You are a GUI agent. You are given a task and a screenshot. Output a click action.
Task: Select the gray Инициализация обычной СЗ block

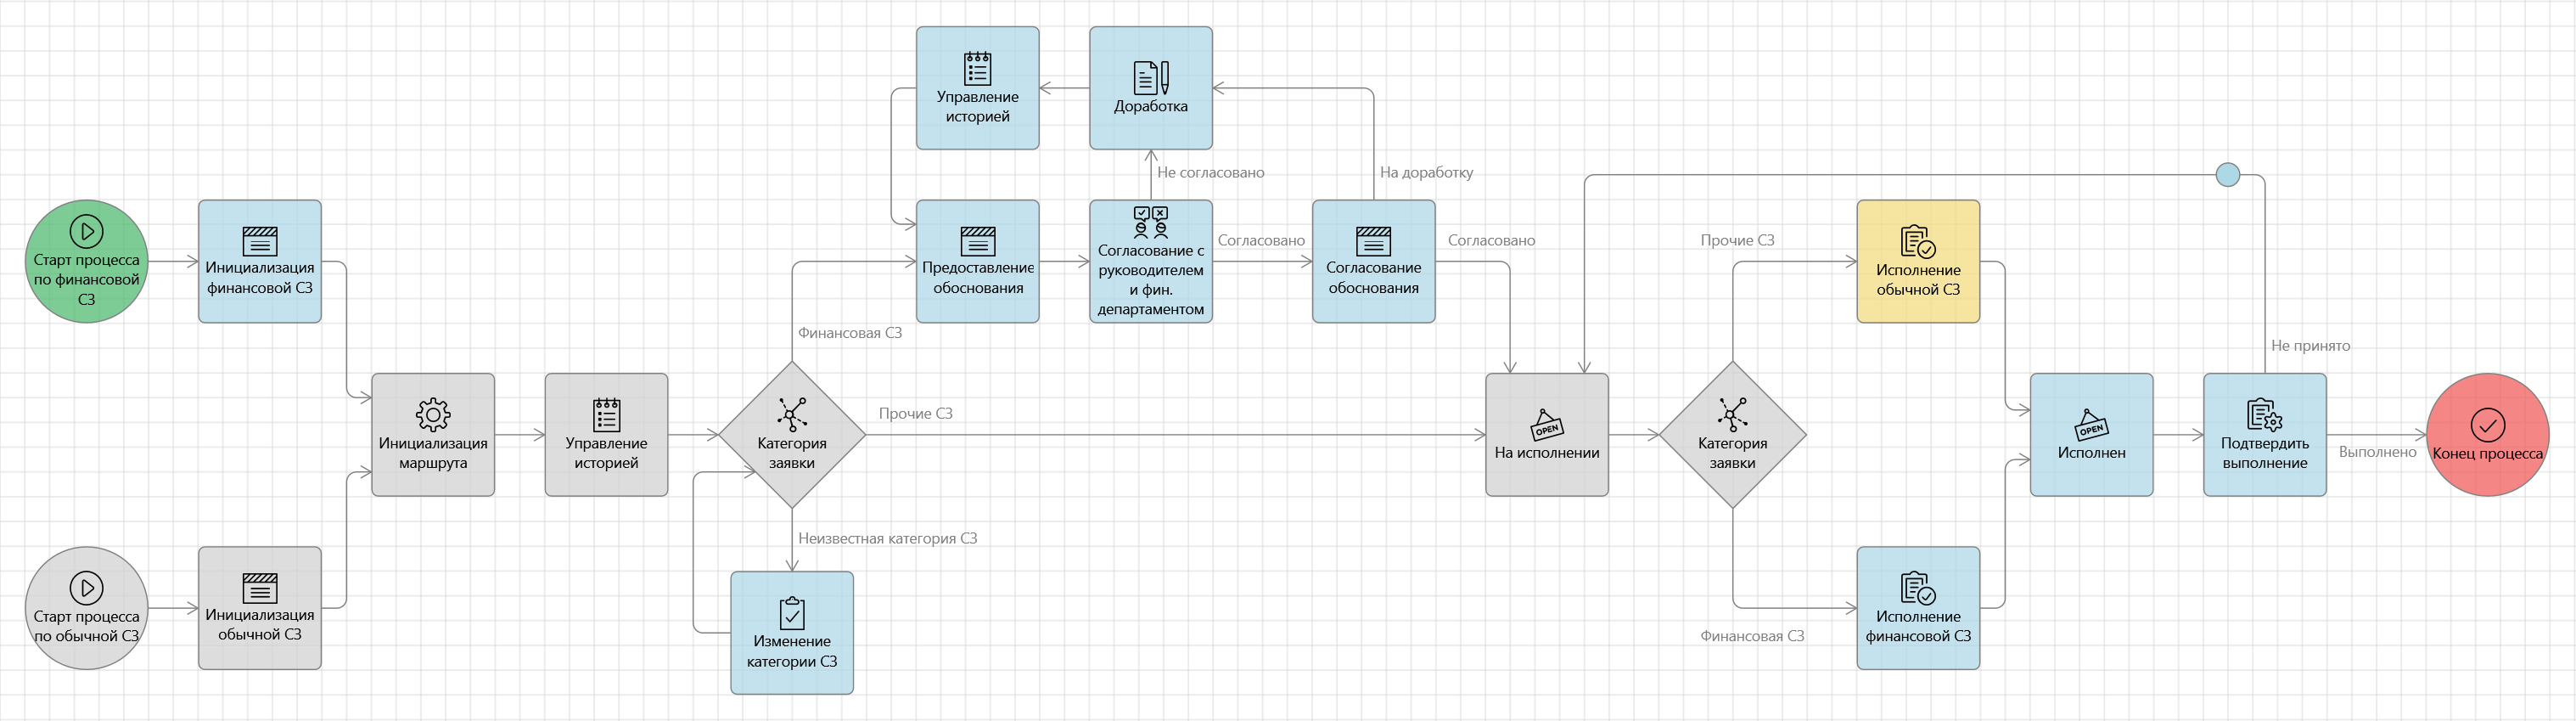point(260,608)
